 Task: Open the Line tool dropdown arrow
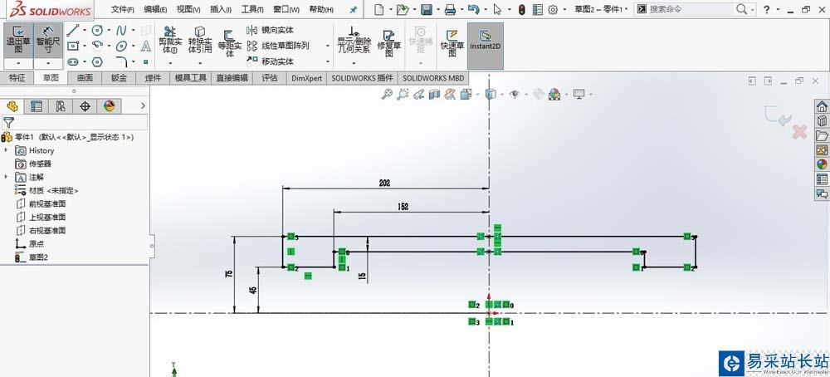[85, 30]
